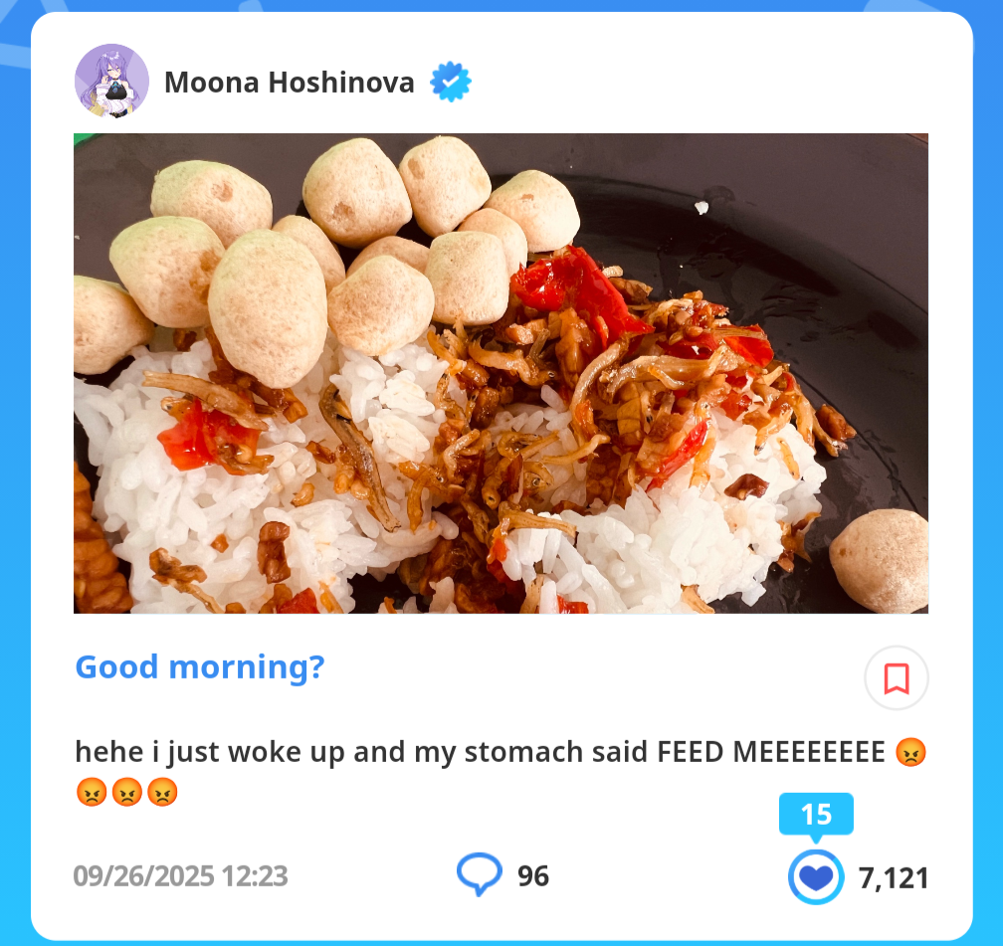Open the rice and fish food photo

pyautogui.click(x=501, y=373)
